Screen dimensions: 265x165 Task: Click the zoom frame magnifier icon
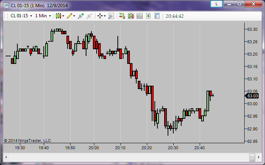click(x=111, y=16)
